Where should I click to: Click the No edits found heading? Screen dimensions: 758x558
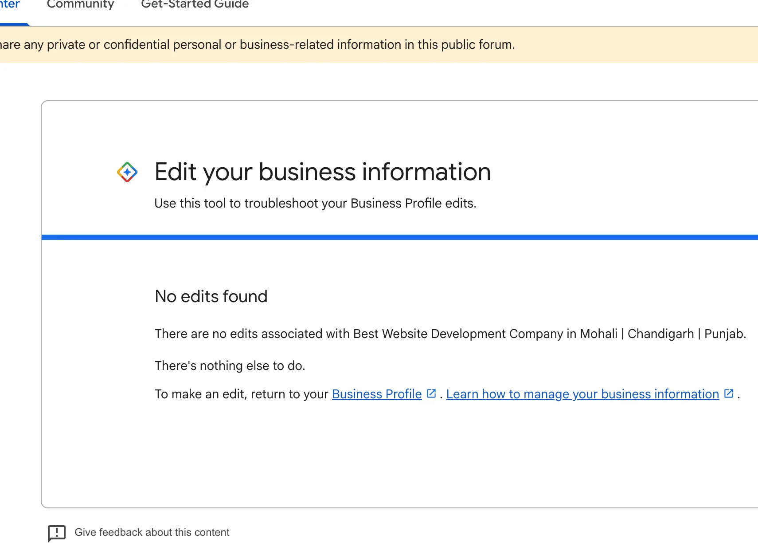(211, 296)
